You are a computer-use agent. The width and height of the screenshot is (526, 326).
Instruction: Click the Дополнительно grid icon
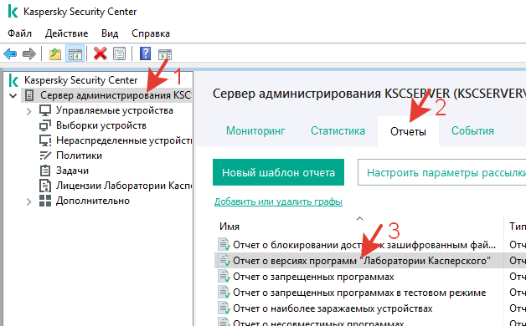[45, 201]
